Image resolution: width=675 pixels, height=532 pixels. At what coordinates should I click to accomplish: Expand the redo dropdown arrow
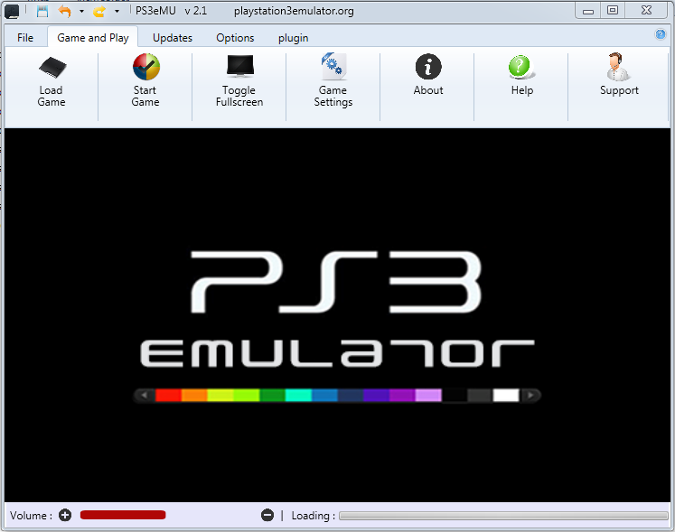[117, 11]
